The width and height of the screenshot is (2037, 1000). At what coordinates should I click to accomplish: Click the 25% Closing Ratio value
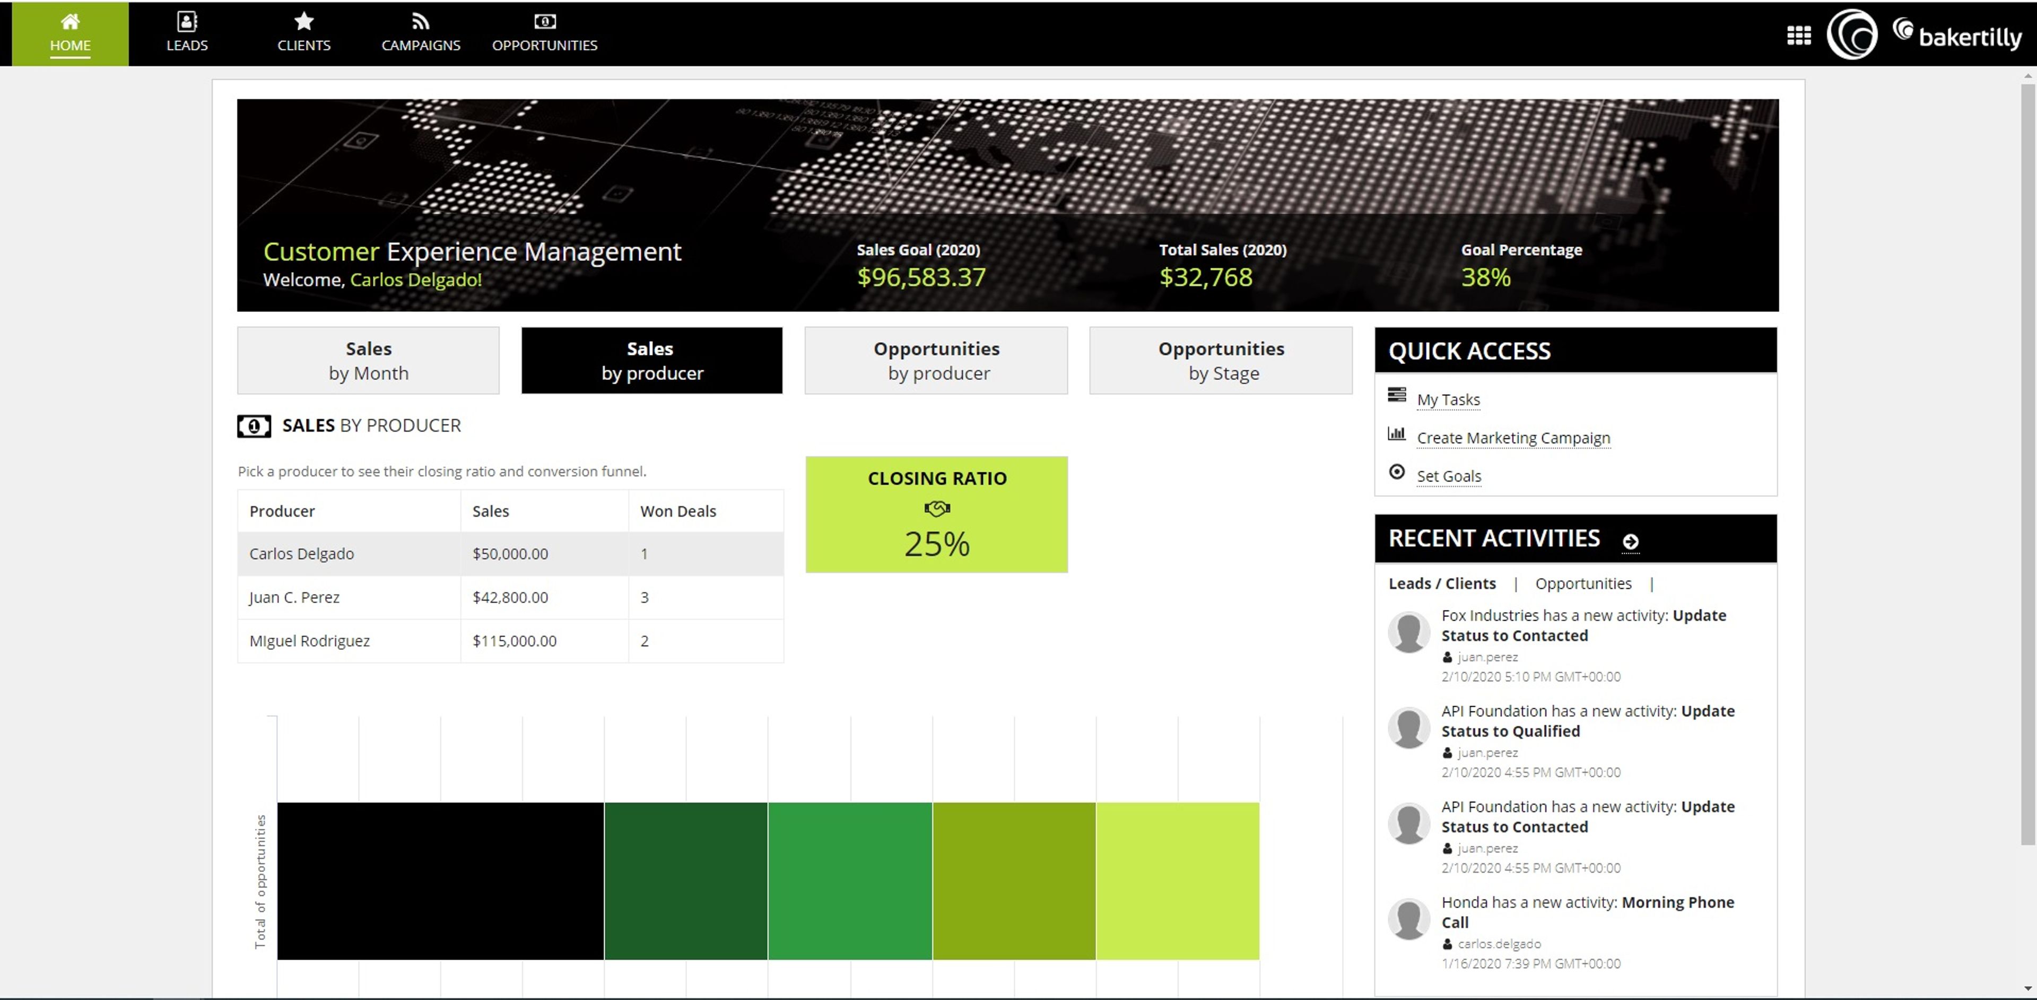point(937,544)
